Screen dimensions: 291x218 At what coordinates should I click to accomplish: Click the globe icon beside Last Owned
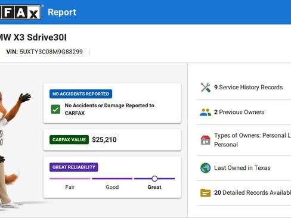(205, 168)
